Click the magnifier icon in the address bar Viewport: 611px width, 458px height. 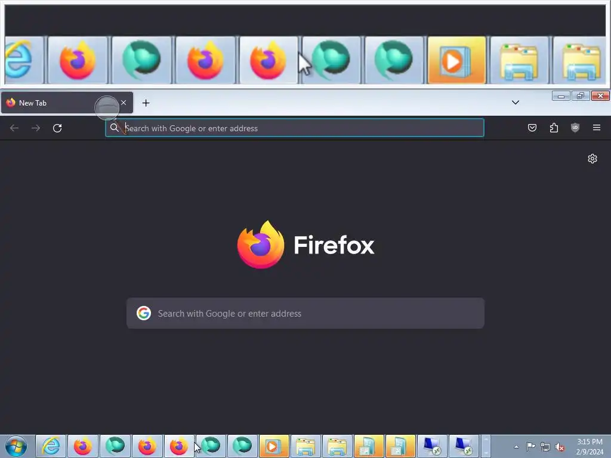point(114,128)
